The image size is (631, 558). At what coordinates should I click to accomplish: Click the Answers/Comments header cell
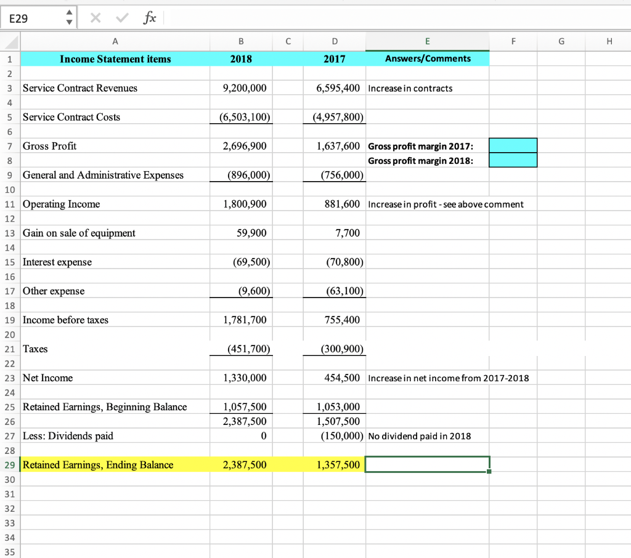[427, 59]
